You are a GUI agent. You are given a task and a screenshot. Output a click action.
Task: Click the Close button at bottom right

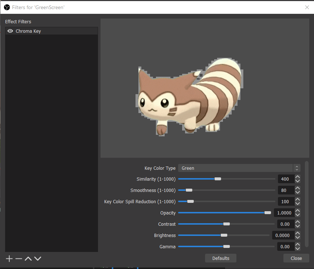point(296,258)
